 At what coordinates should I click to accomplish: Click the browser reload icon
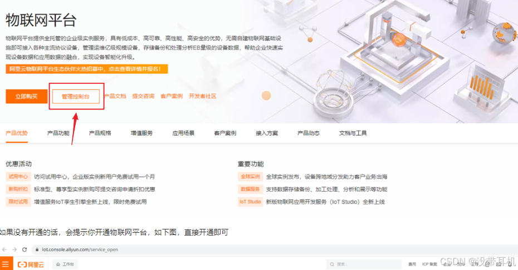pyautogui.click(x=25, y=249)
